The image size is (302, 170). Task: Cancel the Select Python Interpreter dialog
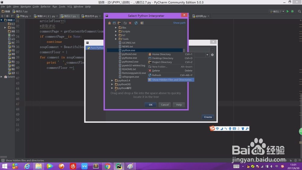pos(165,105)
